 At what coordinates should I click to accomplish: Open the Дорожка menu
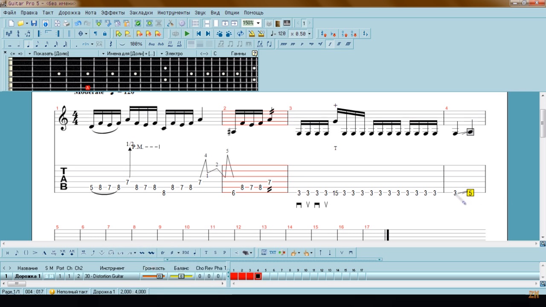70,13
